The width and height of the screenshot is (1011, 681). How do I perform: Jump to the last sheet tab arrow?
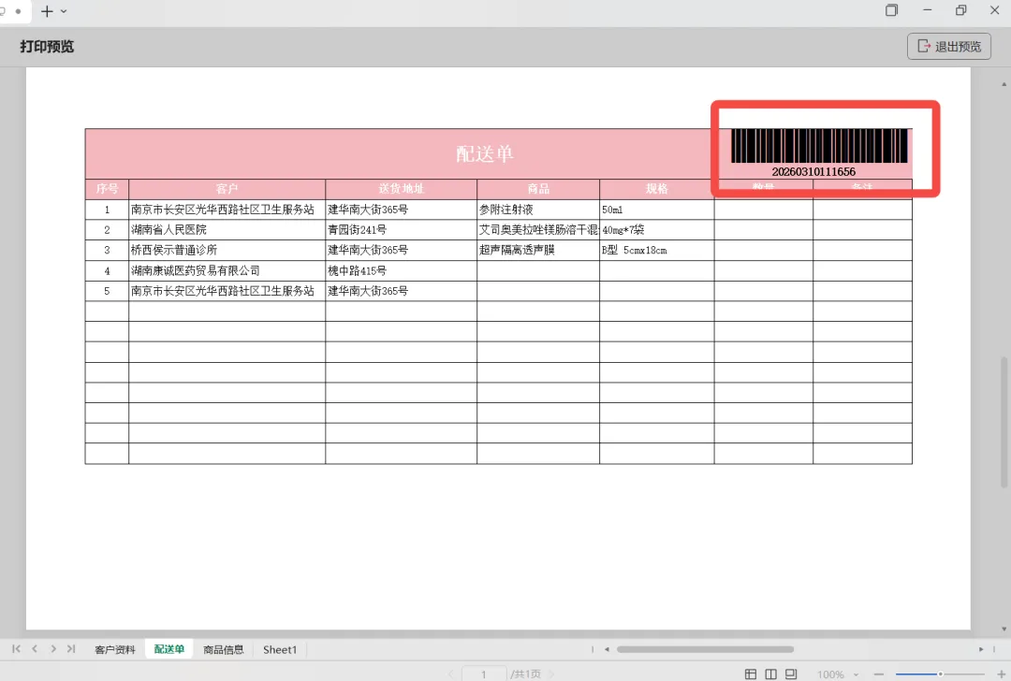click(x=71, y=649)
